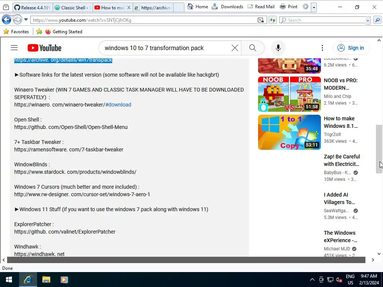This screenshot has width=383, height=287.
Task: Open Downloads from the toolbar
Action: pyautogui.click(x=227, y=7)
